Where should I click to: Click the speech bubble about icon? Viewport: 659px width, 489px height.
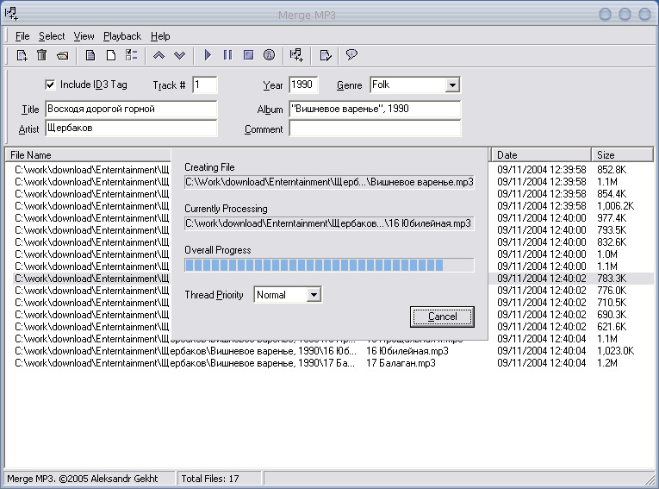click(x=351, y=55)
